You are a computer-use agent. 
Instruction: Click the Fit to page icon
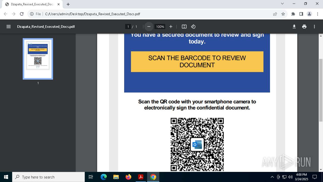click(x=184, y=27)
